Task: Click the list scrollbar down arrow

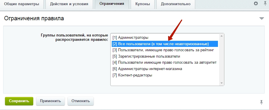Action: [x=221, y=83]
